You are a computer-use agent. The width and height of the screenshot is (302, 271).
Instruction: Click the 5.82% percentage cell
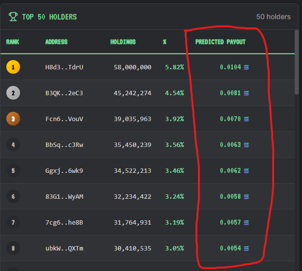(174, 67)
